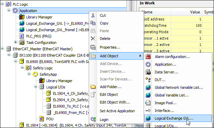
Task: Collapse the EL6900 tree node
Action: coord(15,61)
